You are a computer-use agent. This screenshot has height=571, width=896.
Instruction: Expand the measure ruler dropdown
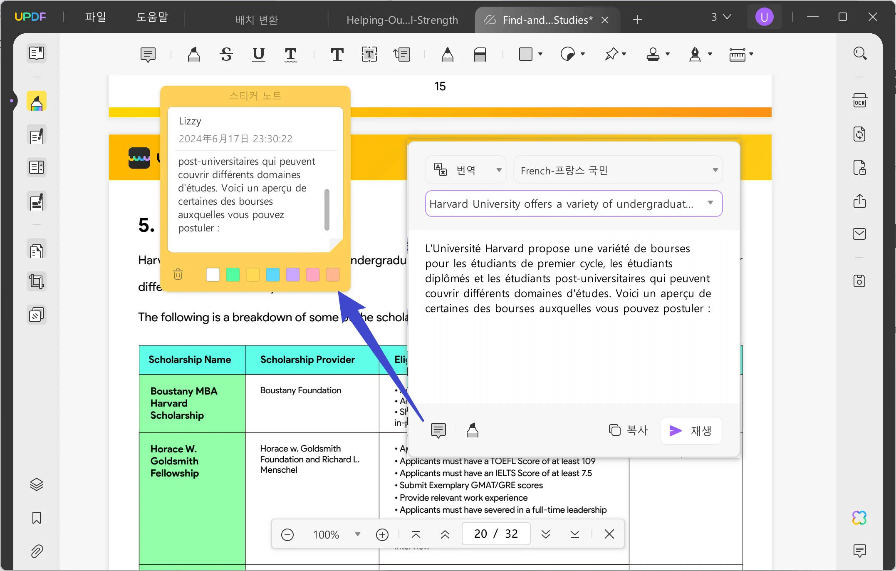tap(751, 54)
